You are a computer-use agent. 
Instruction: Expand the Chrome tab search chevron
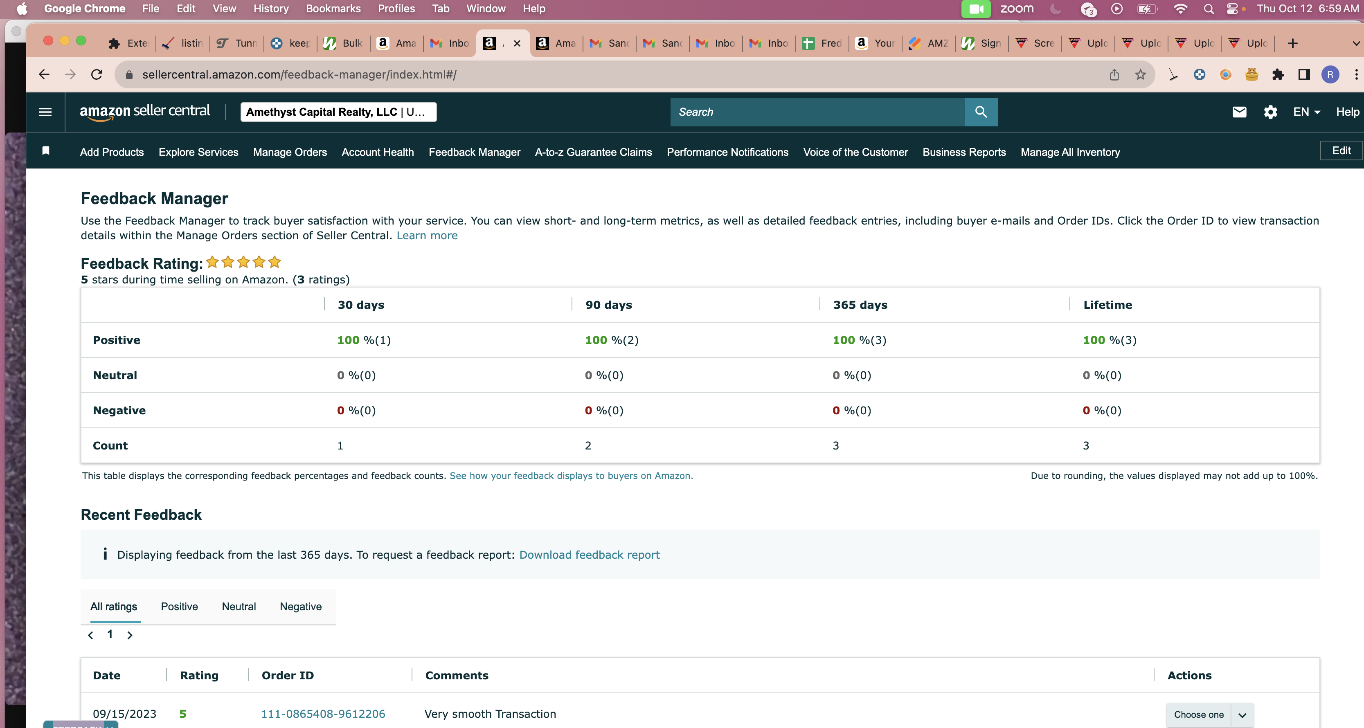click(1355, 43)
